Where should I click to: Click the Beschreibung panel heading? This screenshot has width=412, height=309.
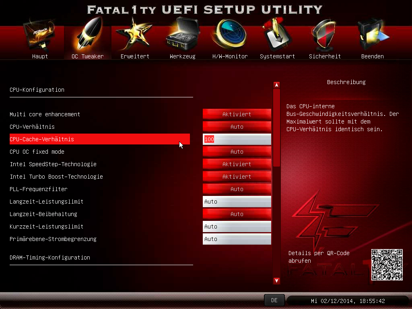[346, 82]
